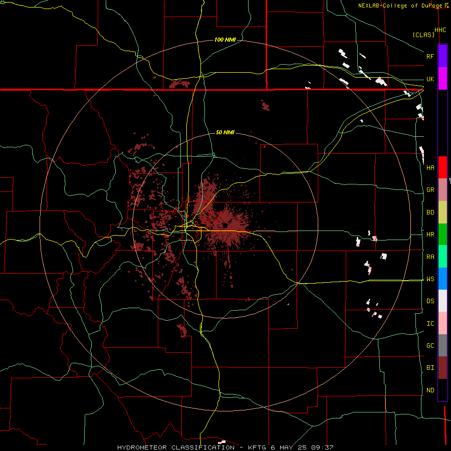Image resolution: width=451 pixels, height=451 pixels.
Task: Click the BI brown legend swatch
Action: pos(442,368)
